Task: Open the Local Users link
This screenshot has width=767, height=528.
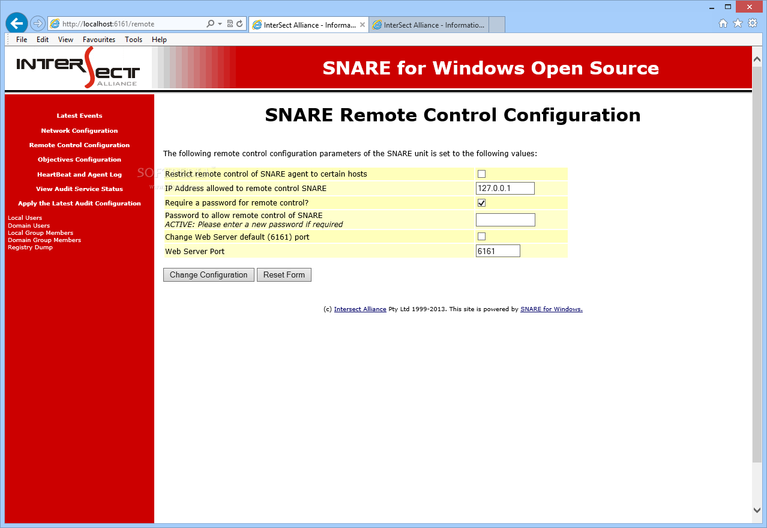Action: (x=25, y=218)
